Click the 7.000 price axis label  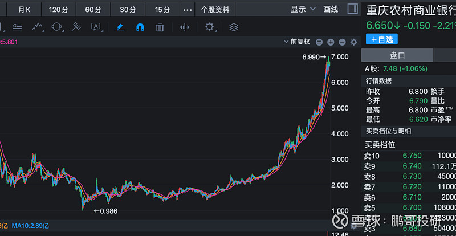(x=340, y=57)
